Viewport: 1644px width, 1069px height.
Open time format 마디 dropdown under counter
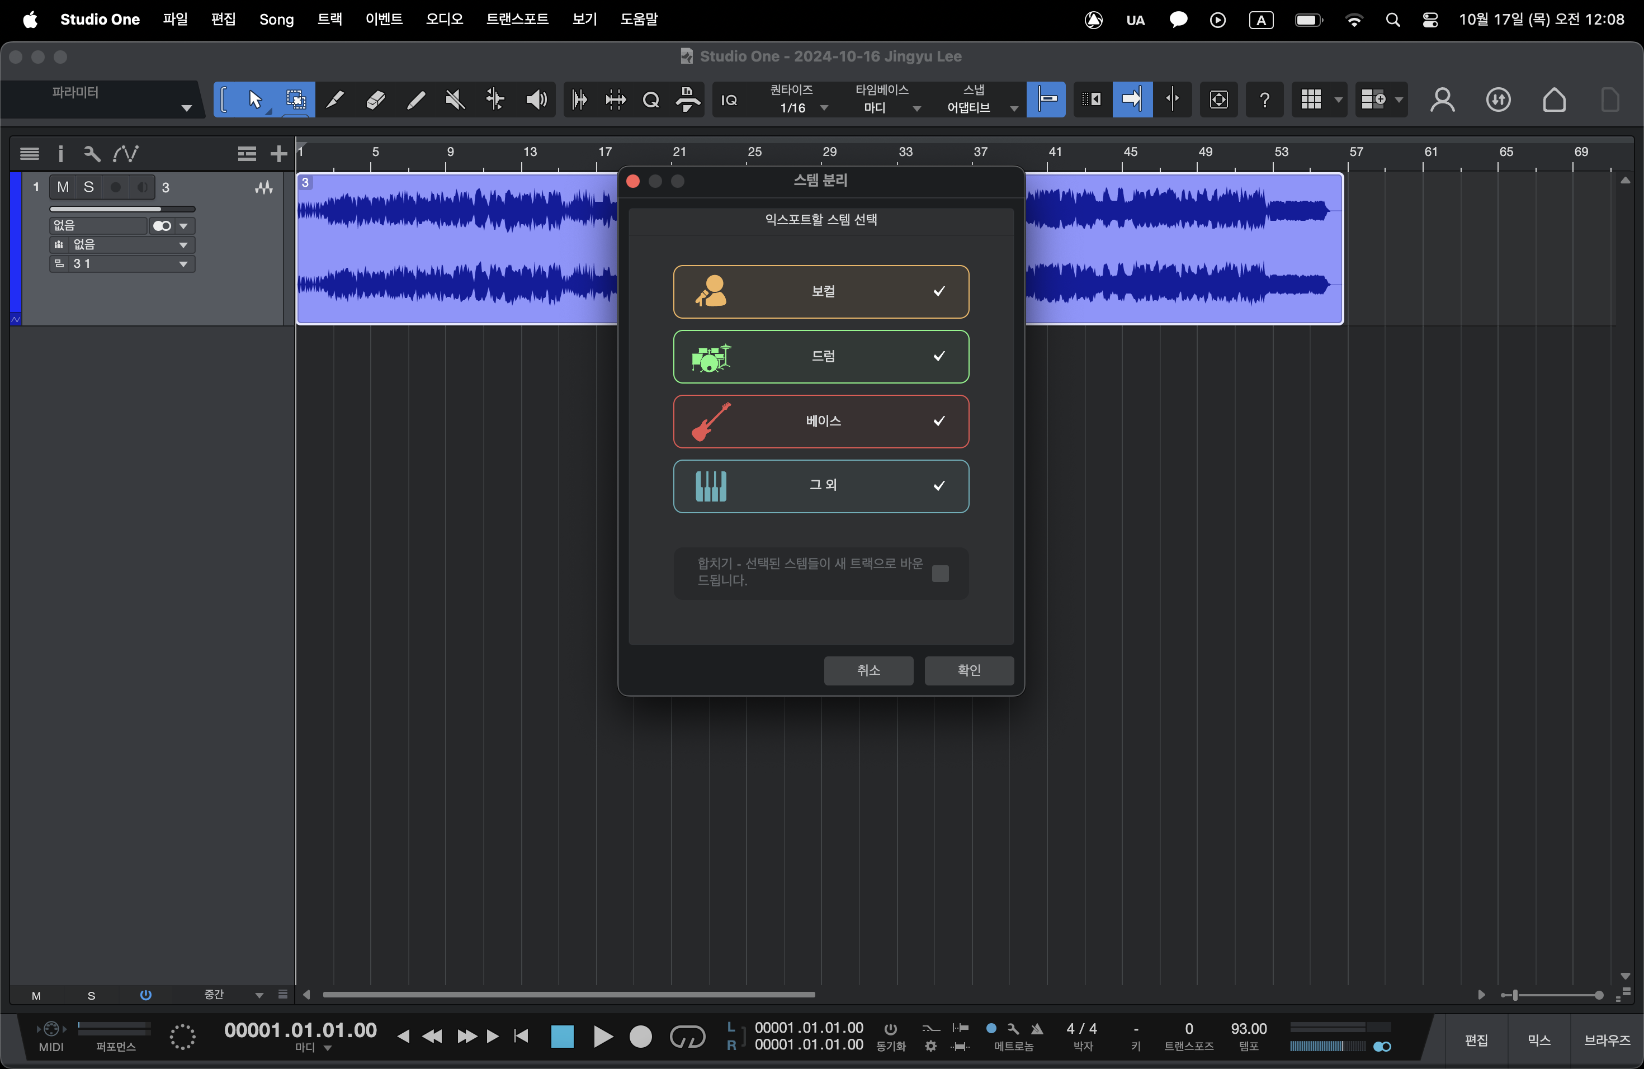click(x=313, y=1048)
